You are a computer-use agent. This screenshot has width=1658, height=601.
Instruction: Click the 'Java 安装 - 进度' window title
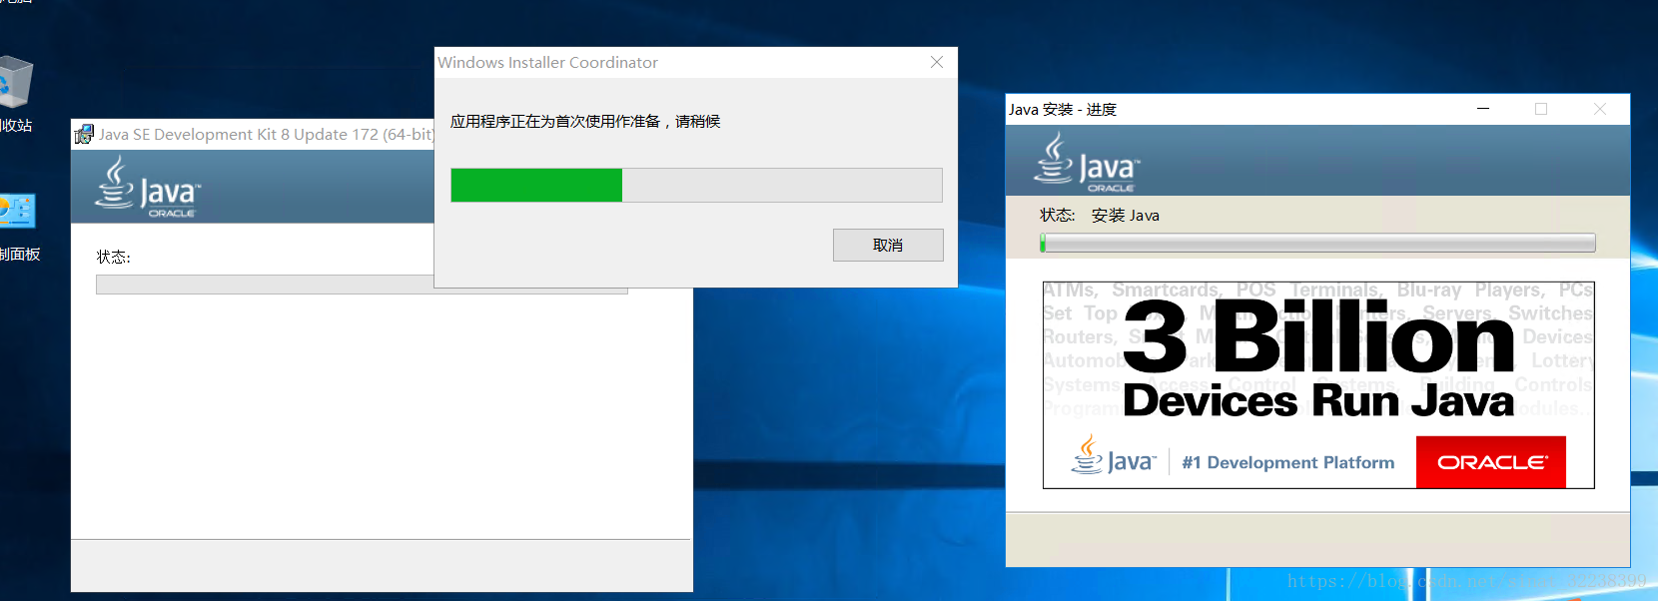(x=1063, y=109)
